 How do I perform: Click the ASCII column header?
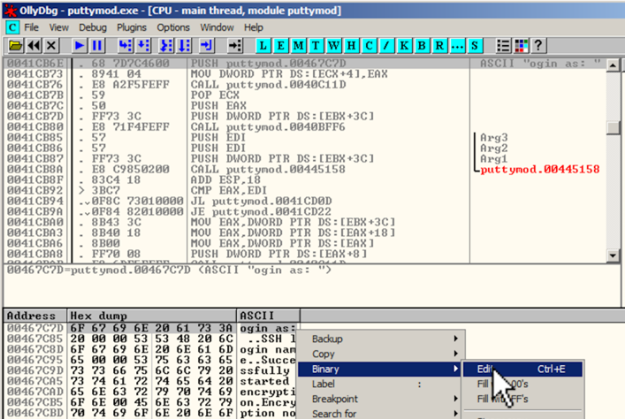pos(268,316)
